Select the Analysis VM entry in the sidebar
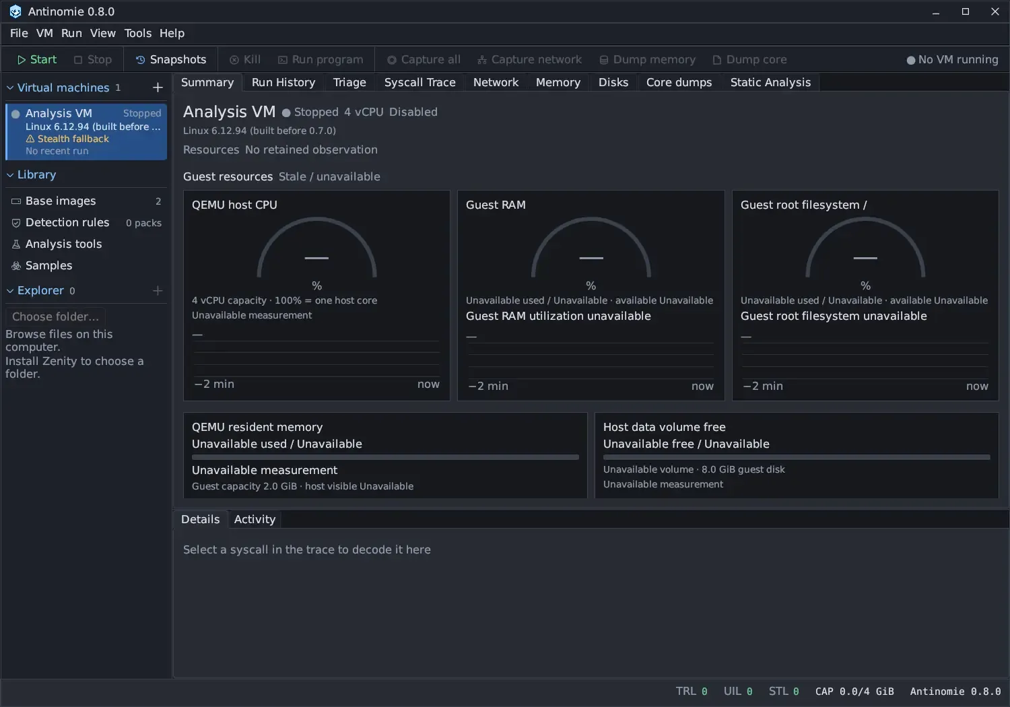 pos(86,131)
